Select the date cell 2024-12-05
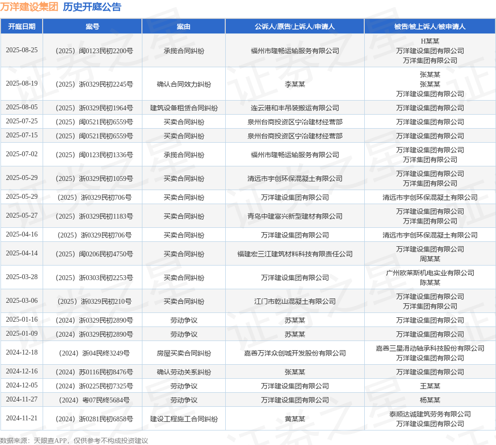The image size is (496, 445). pyautogui.click(x=22, y=386)
